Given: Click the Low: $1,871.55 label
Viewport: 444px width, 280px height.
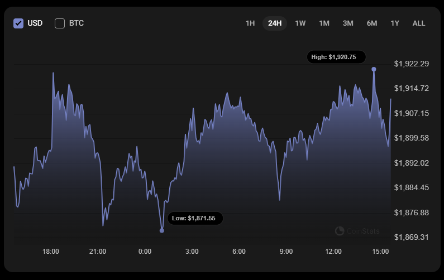Looking at the screenshot, I should point(195,218).
